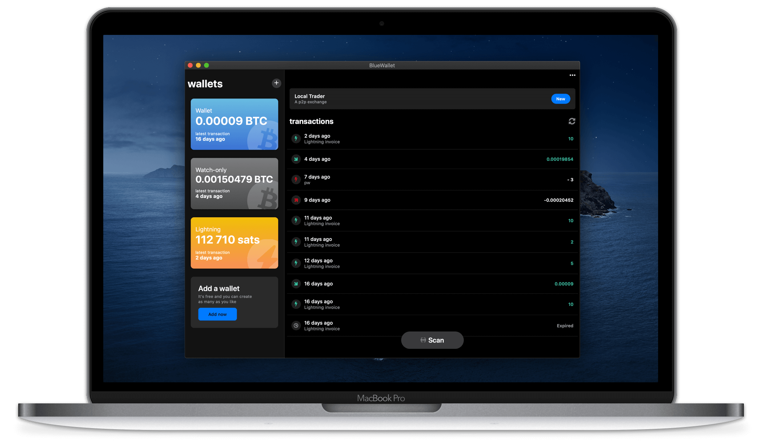Click the add wallet plus icon
Viewport: 765px width, 447px height.
276,83
